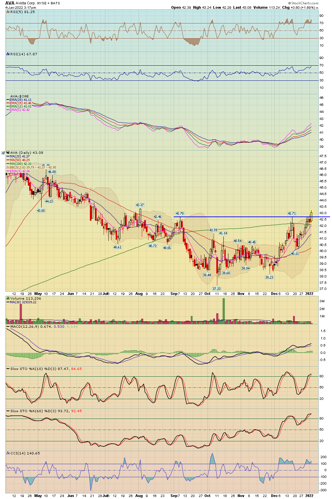Click the 42.71 December high label
Screen dimensions: 332x499
292,213
